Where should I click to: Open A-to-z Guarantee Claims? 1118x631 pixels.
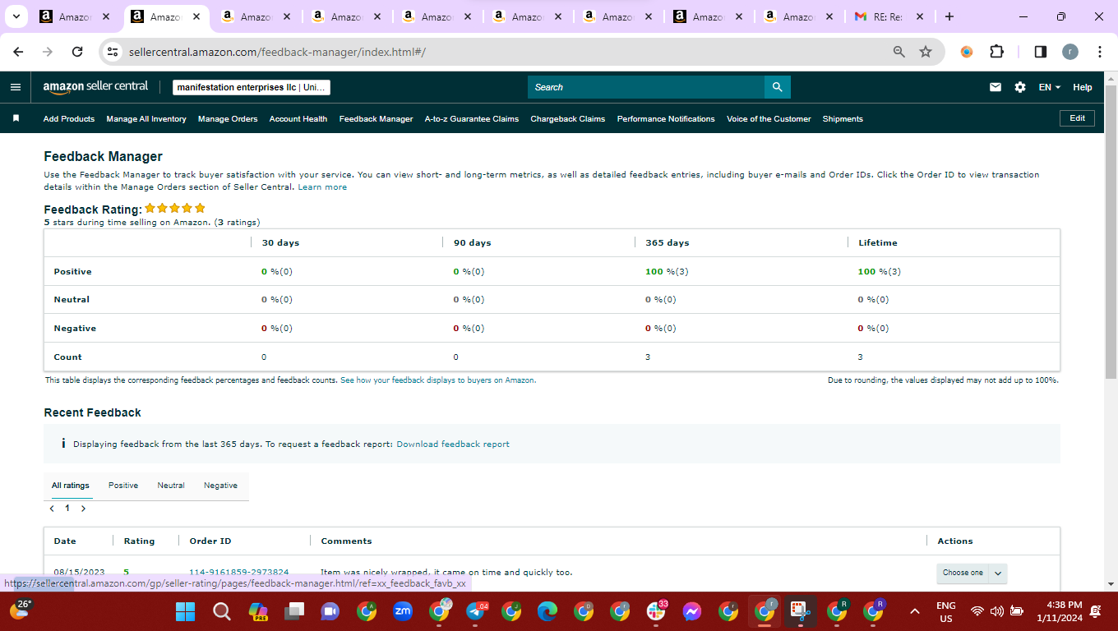472,119
